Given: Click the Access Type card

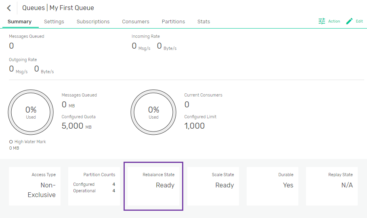Looking at the screenshot, I should point(35,186).
